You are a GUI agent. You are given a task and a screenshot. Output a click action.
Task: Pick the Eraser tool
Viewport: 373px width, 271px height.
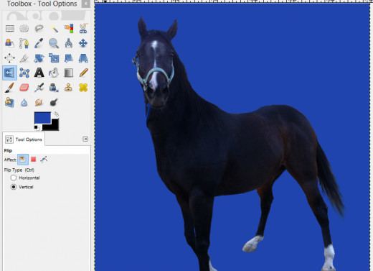[24, 88]
